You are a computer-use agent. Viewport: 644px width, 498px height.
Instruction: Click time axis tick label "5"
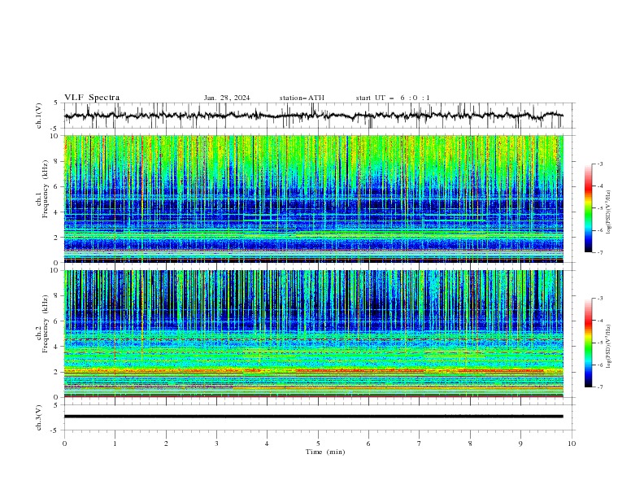click(x=318, y=443)
